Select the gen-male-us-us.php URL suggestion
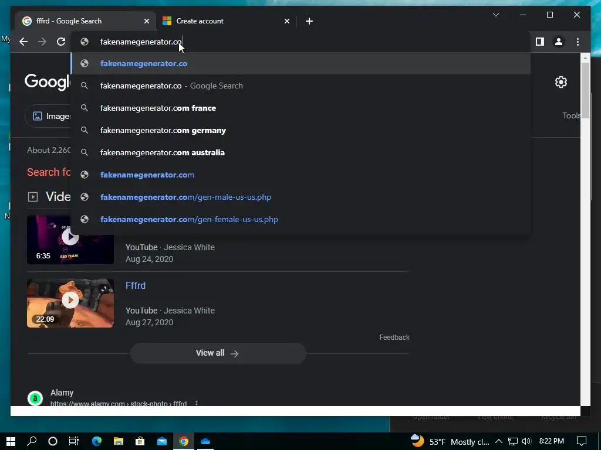The height and width of the screenshot is (450, 601). [x=301, y=197]
